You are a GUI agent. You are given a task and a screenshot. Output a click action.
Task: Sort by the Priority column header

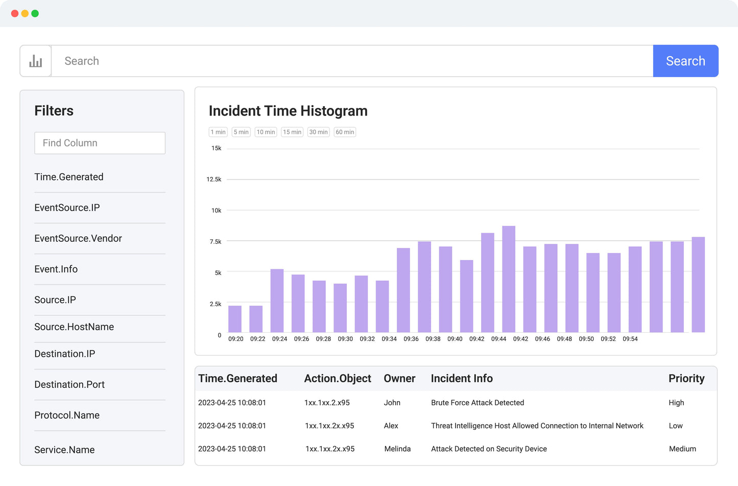click(686, 379)
